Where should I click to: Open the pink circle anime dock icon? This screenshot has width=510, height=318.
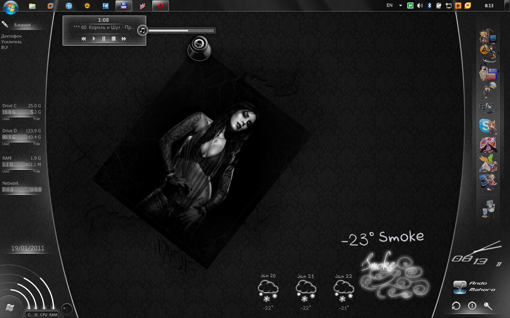point(488,145)
